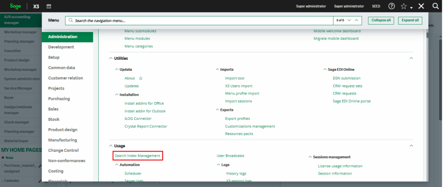The image size is (443, 187).
Task: Collapse the Logs subgroup
Action: 218,165
